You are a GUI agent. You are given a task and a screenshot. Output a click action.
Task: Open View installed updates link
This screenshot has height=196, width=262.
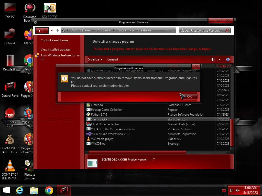(56, 50)
